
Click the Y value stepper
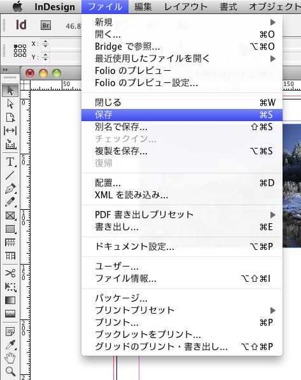pyautogui.click(x=45, y=57)
